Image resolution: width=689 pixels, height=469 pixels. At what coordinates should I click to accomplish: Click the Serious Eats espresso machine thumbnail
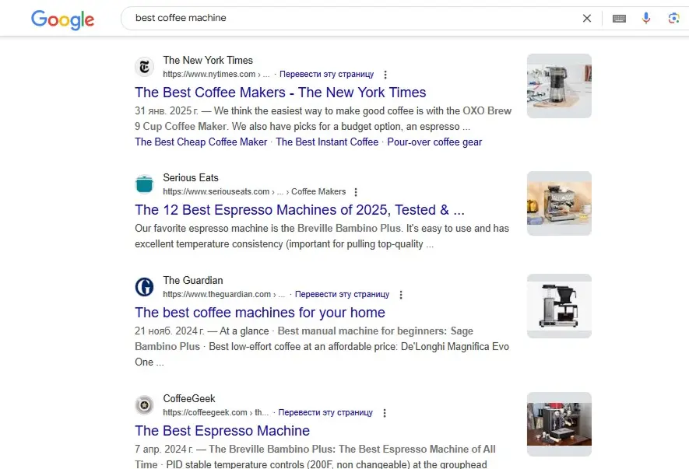[x=559, y=203]
